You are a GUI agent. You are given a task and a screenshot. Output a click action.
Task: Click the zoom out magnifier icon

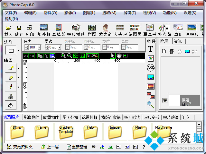click(70, 56)
